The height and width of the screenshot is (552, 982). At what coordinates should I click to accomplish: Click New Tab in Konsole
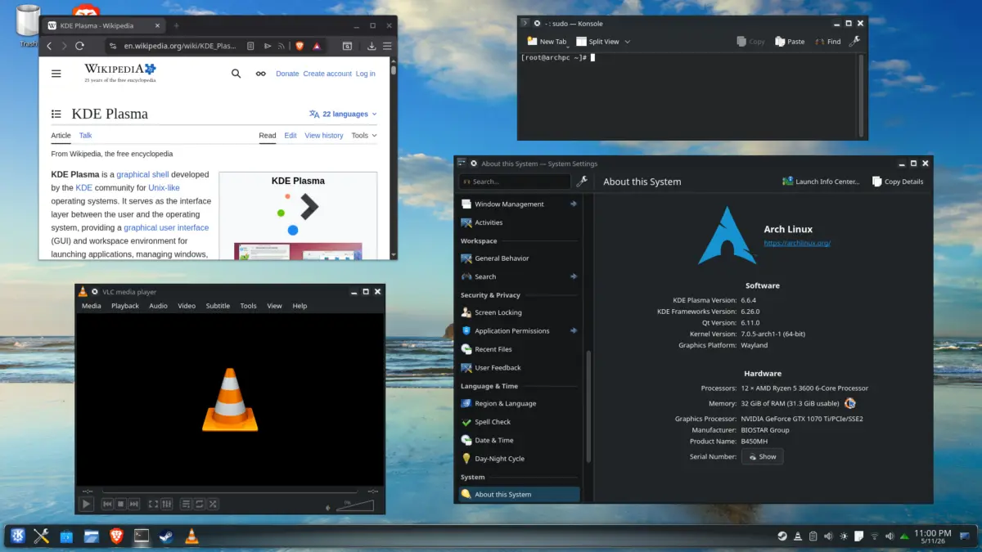click(547, 41)
